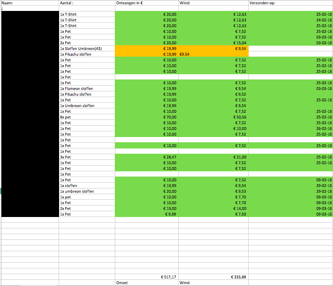The image size is (333, 286).
Task: Click the '€ 50,56' profit cell
Action: point(213,117)
